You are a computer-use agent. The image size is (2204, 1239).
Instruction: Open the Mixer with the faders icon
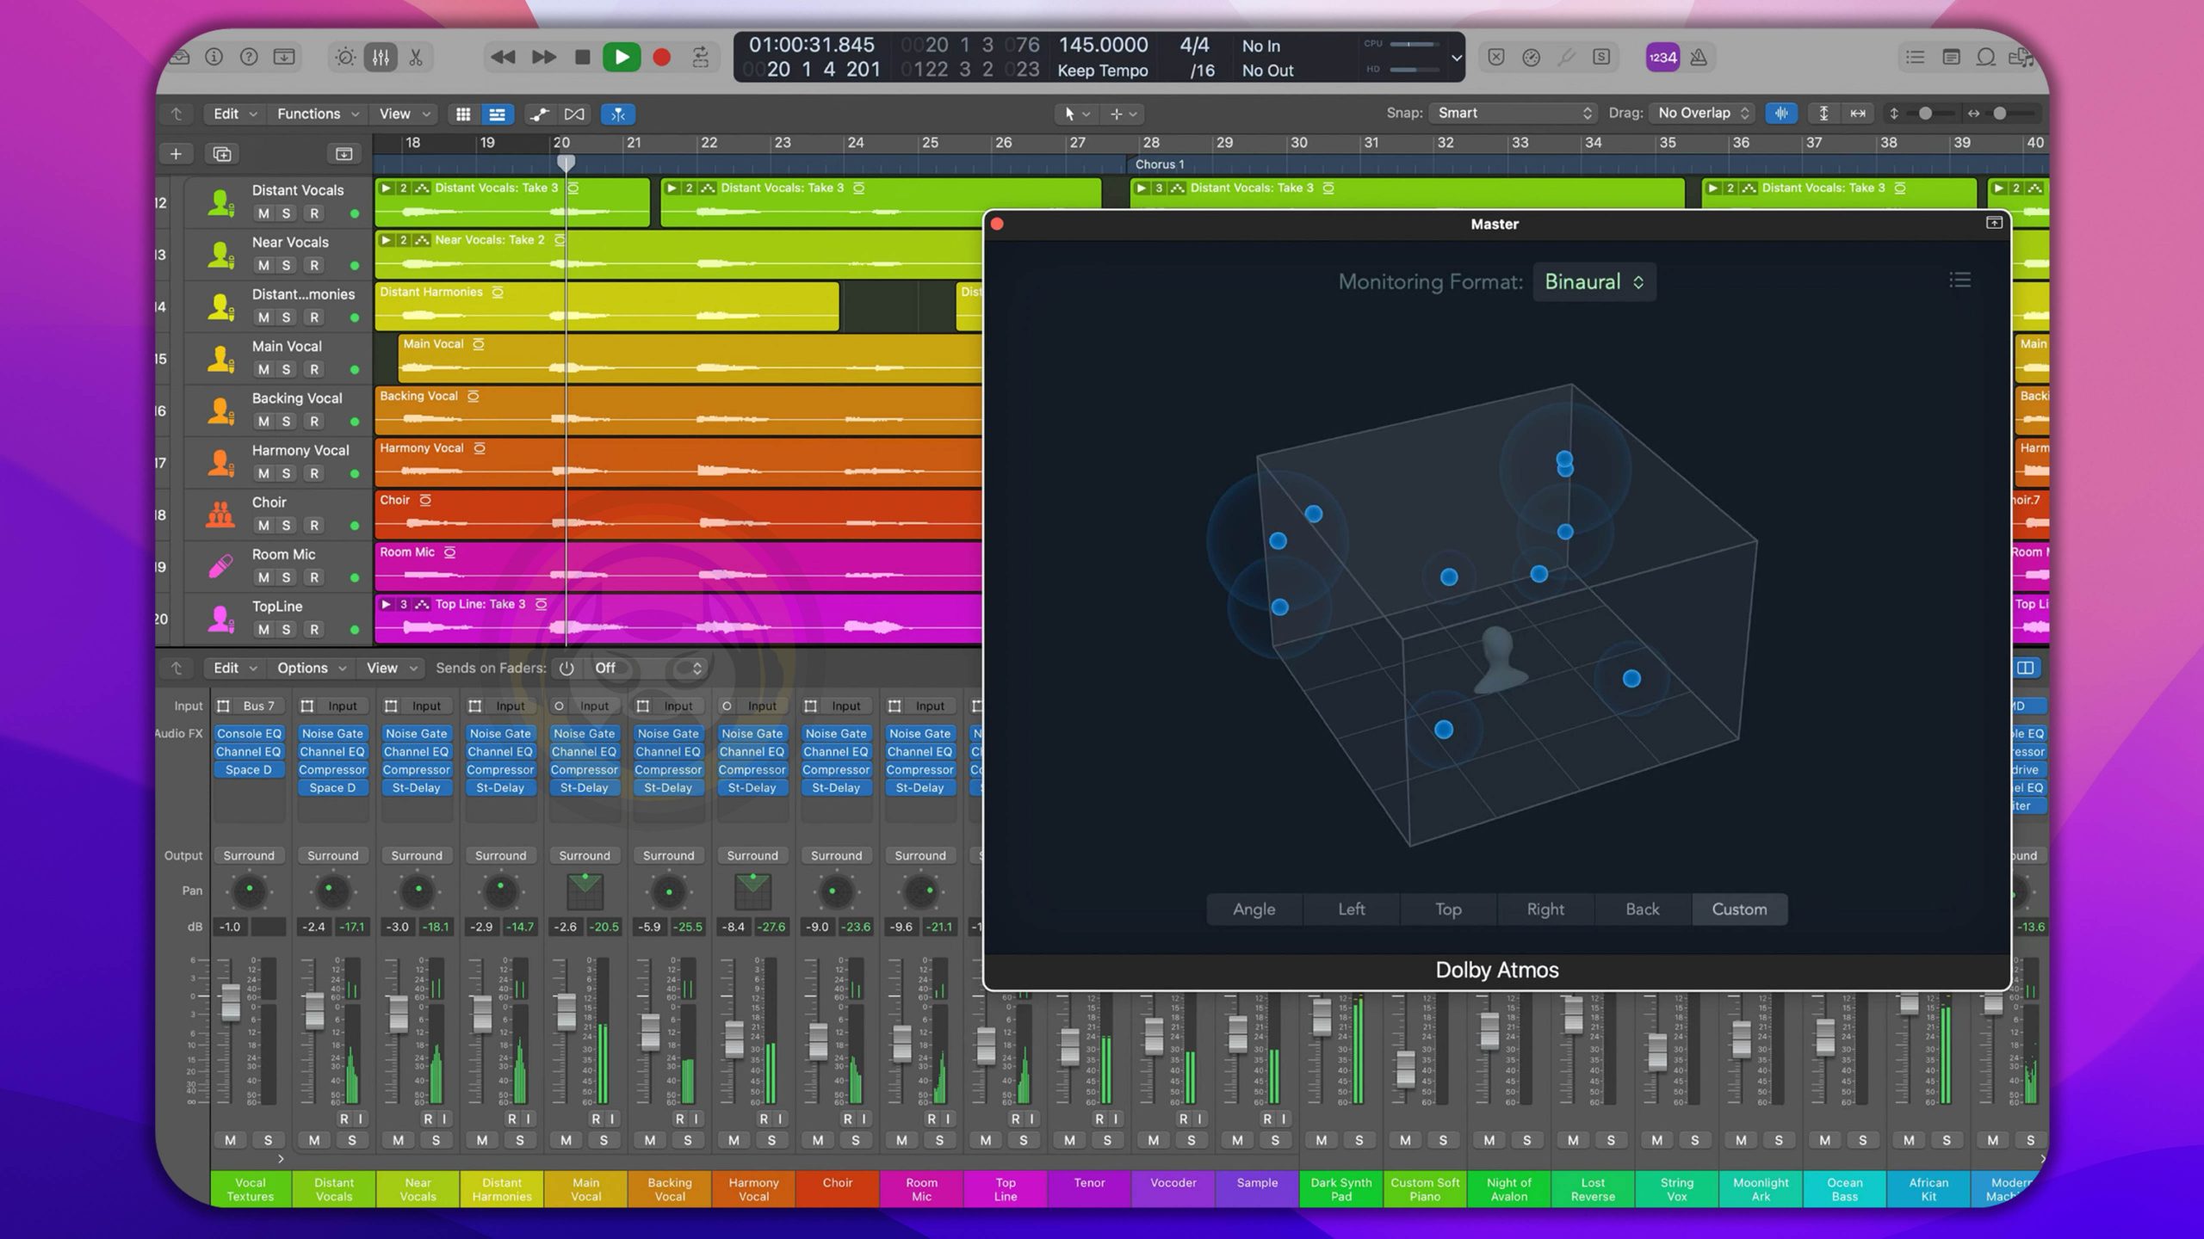click(x=381, y=58)
